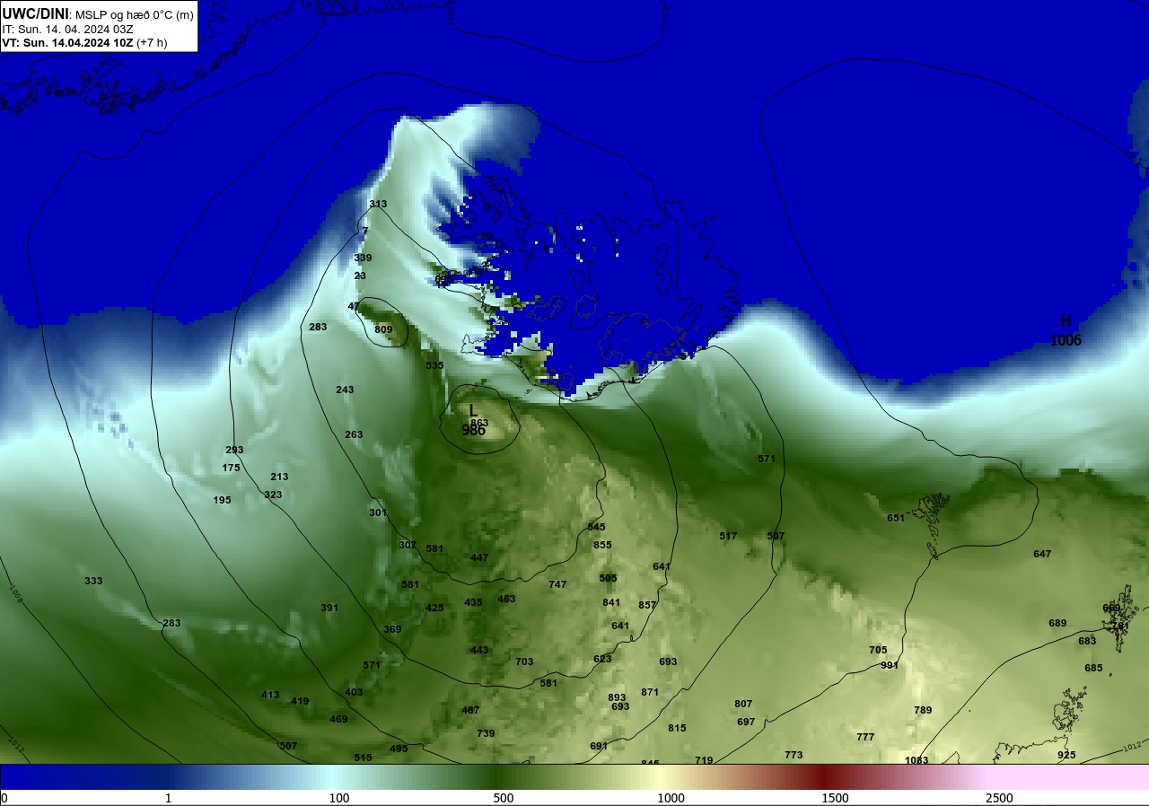The height and width of the screenshot is (806, 1149).
Task: Click the 293 height value
Action: [234, 450]
